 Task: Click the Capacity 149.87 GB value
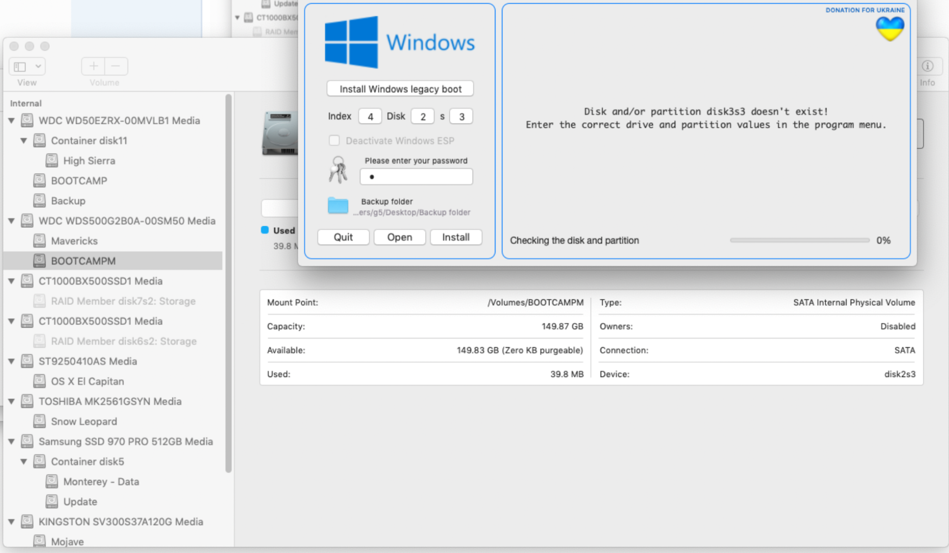[x=562, y=326]
